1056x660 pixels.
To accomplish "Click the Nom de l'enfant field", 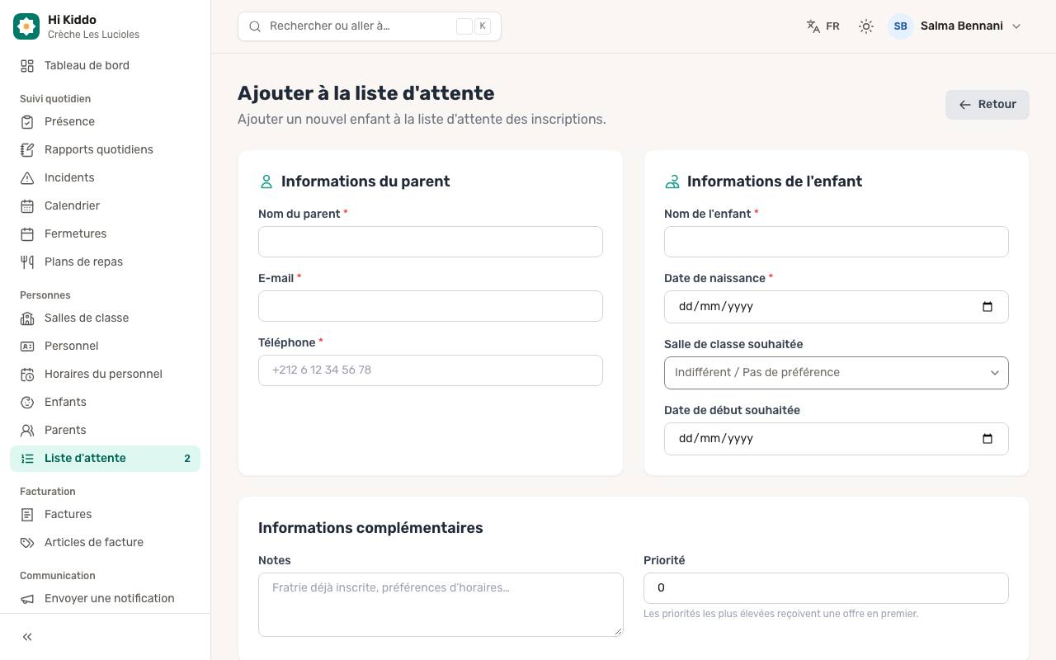I will click(x=837, y=242).
